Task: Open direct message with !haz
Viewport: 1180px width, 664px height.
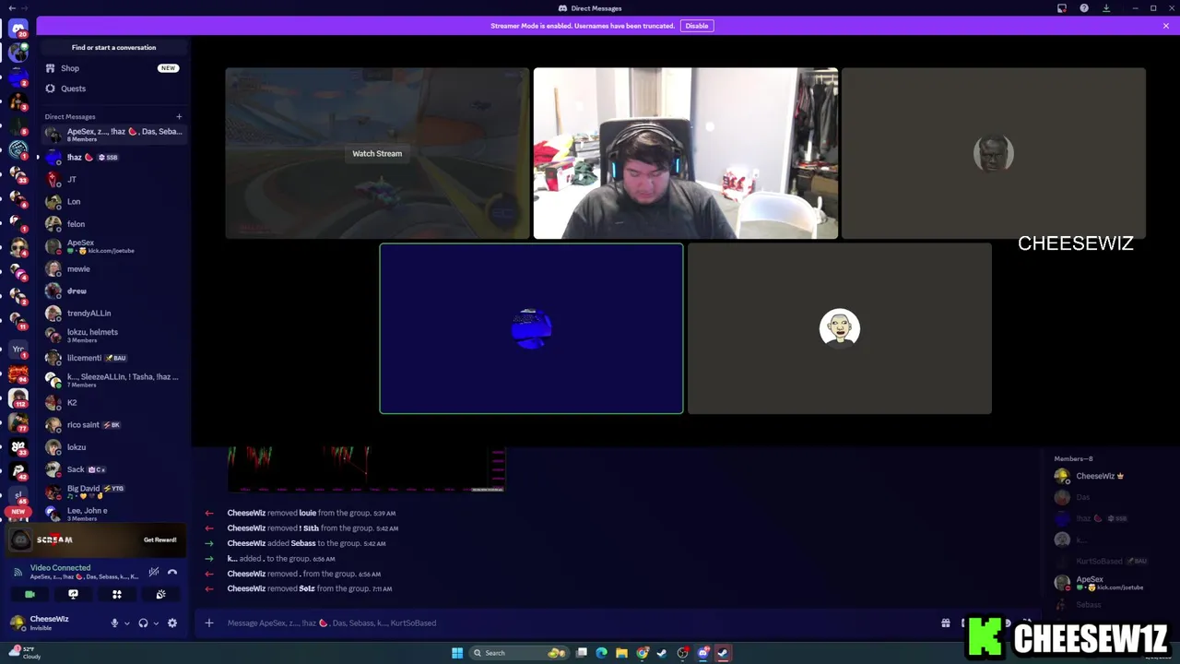Action: pyautogui.click(x=112, y=157)
